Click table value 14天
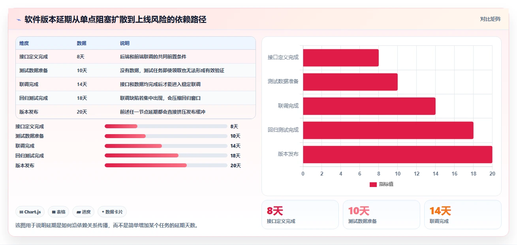This screenshot has height=245, width=517. click(82, 84)
